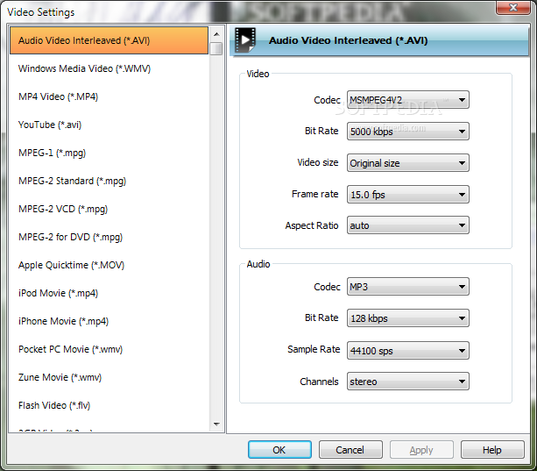Open Help for video settings
537x471 pixels.
click(x=492, y=450)
